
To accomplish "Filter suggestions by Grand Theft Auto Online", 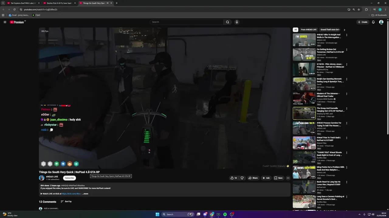I will (330, 30).
